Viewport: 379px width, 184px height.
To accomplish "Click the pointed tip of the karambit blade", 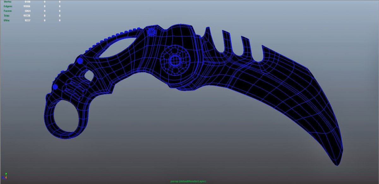I will [337, 164].
